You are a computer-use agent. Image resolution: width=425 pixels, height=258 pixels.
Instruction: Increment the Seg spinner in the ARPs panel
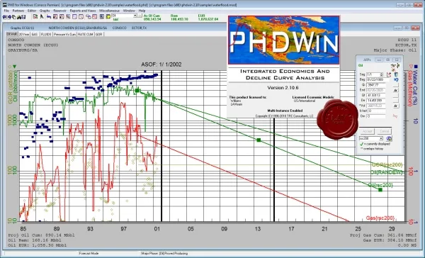tap(381, 74)
